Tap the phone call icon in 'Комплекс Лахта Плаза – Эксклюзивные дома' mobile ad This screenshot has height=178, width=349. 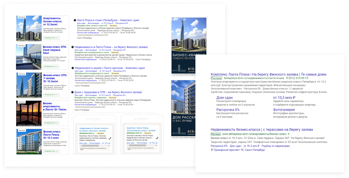click(157, 138)
